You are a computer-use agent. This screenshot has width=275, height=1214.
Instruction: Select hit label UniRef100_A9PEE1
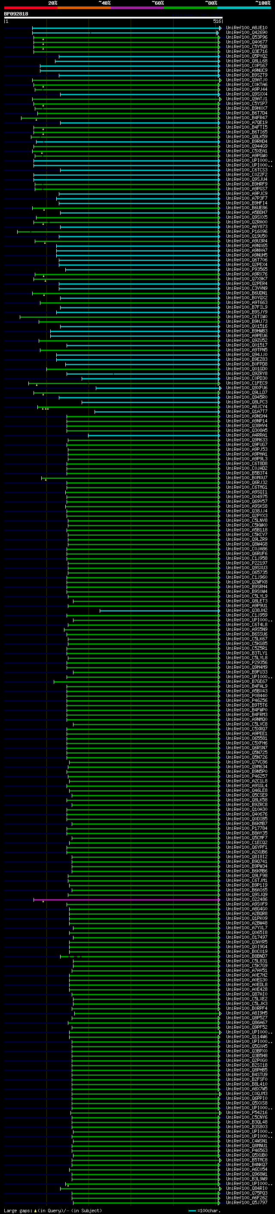pos(247,733)
